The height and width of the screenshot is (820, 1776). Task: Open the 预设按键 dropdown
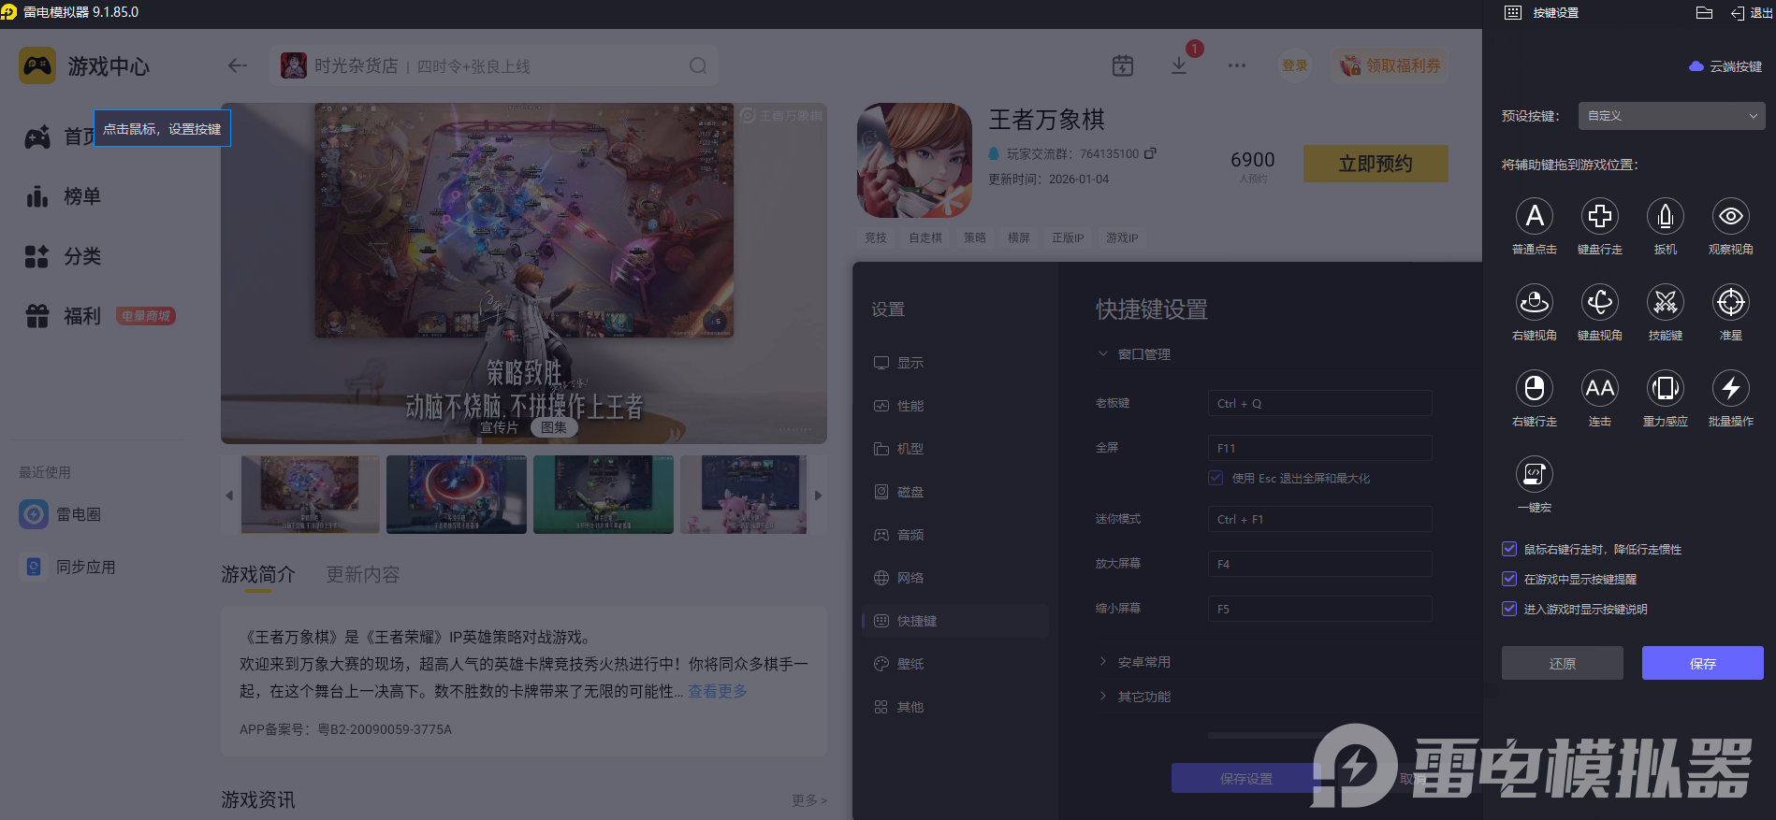tap(1670, 116)
